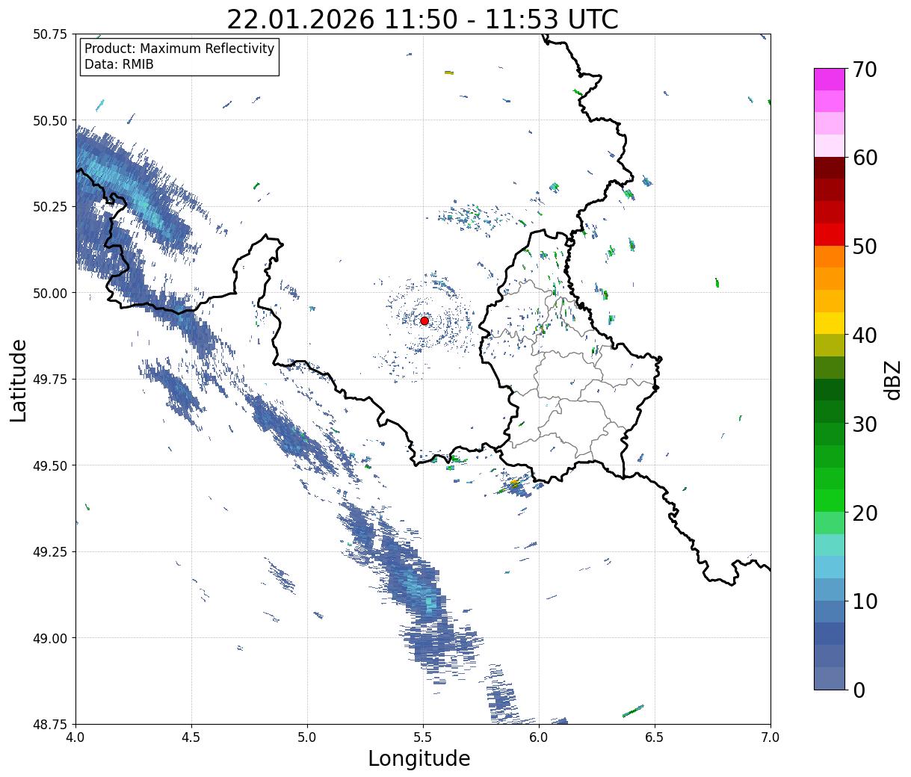Click the dark maroon swatch just below 60
The image size is (911, 777).
pos(830,168)
